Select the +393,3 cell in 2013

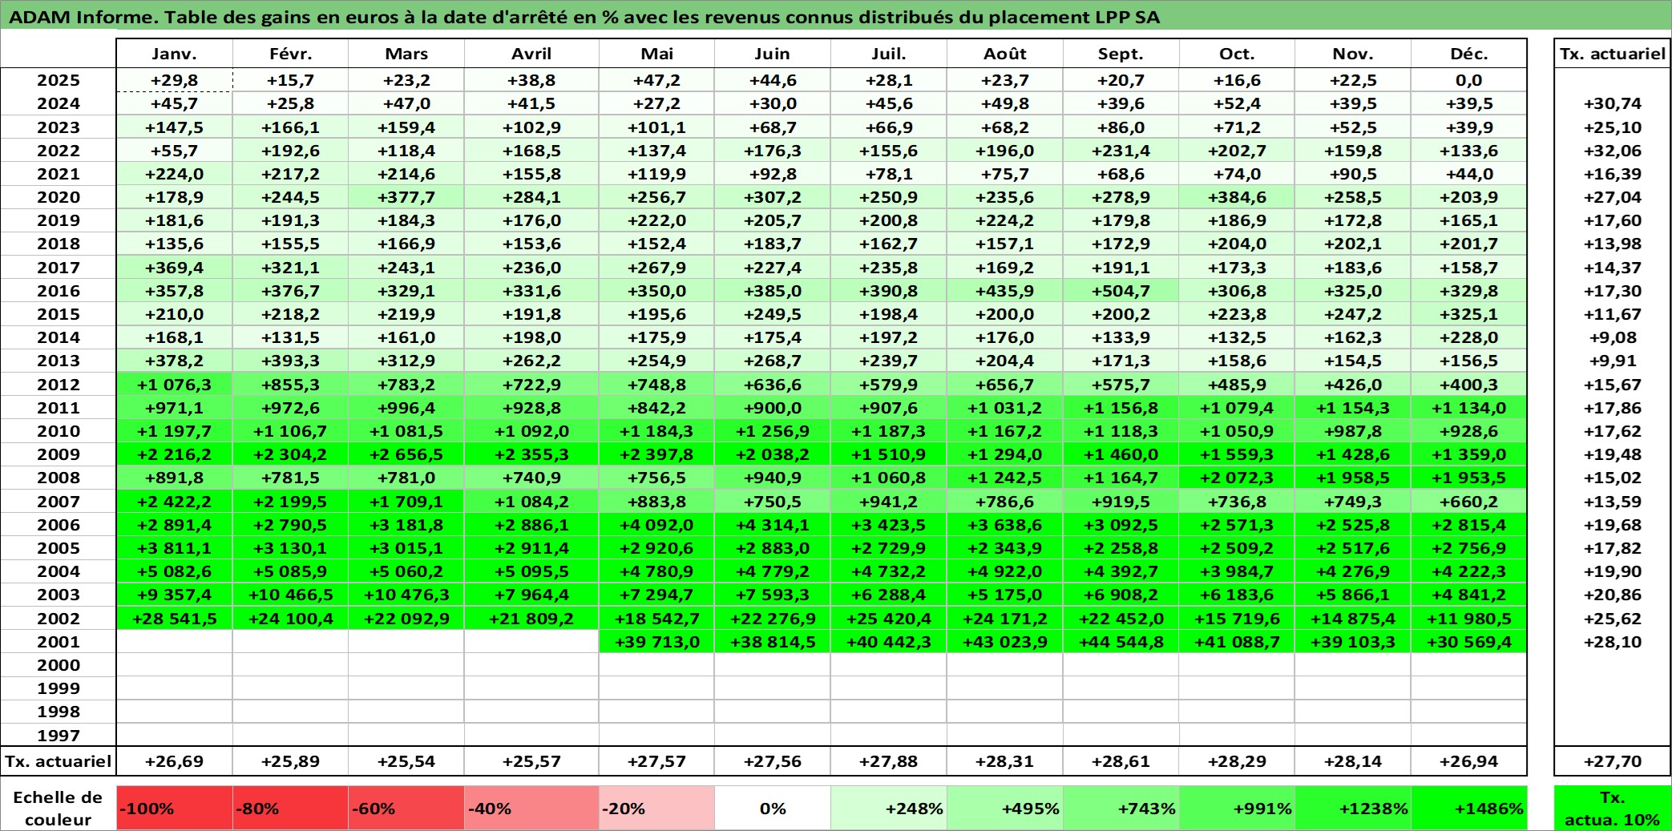(x=290, y=361)
